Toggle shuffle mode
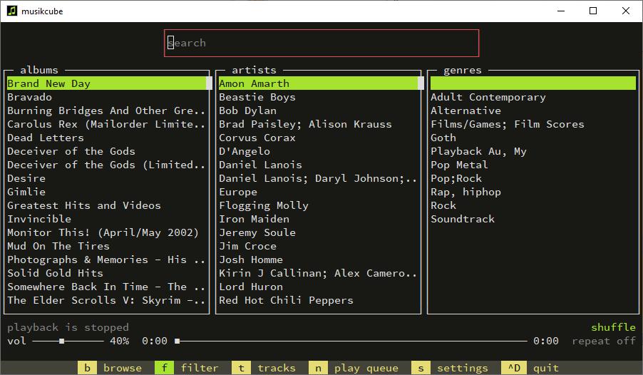This screenshot has width=643, height=375. tap(613, 327)
